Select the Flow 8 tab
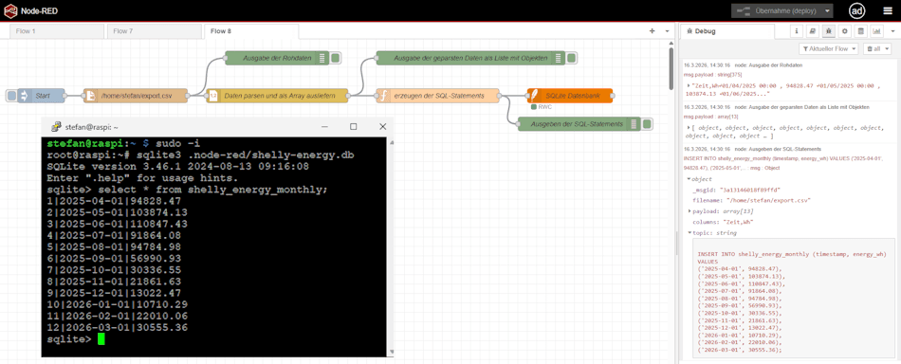The image size is (901, 364). [251, 31]
